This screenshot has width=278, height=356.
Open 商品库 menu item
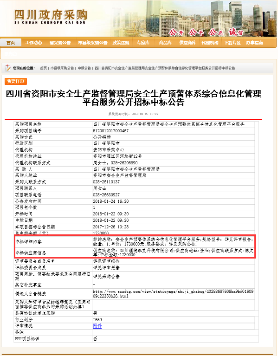coord(165,42)
